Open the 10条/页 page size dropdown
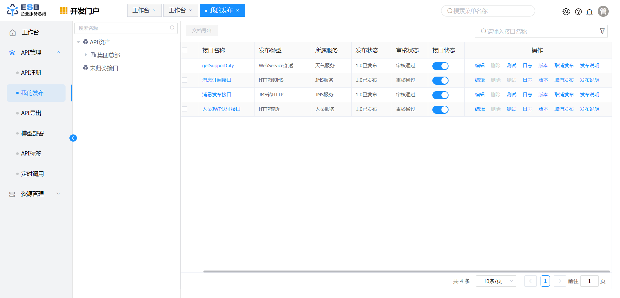This screenshot has height=298, width=620. [x=496, y=281]
